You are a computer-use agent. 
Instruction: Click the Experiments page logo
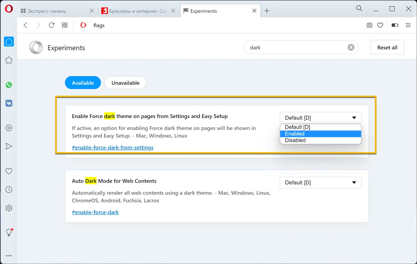coord(36,48)
